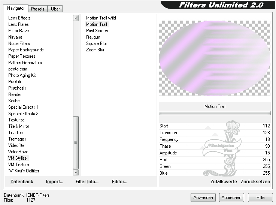Choose the Motion Trail filter
Image resolution: width=276 pixels, height=205 pixels.
click(x=97, y=24)
